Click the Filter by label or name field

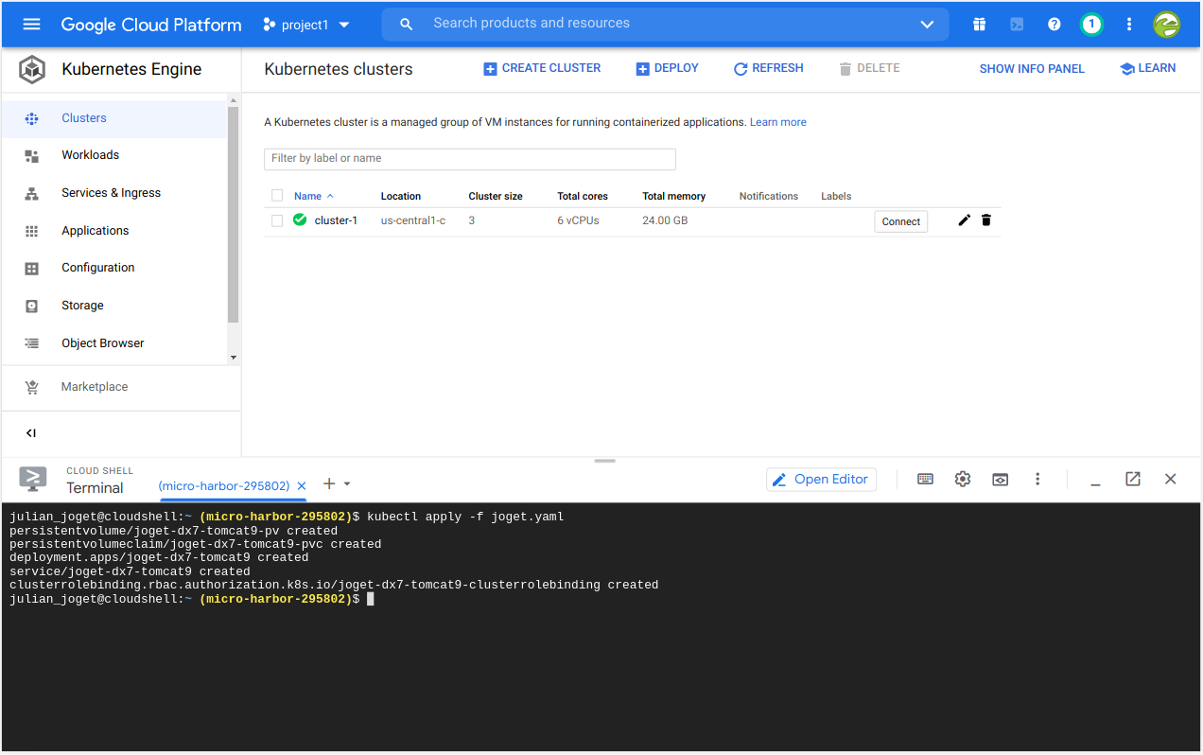pos(469,159)
